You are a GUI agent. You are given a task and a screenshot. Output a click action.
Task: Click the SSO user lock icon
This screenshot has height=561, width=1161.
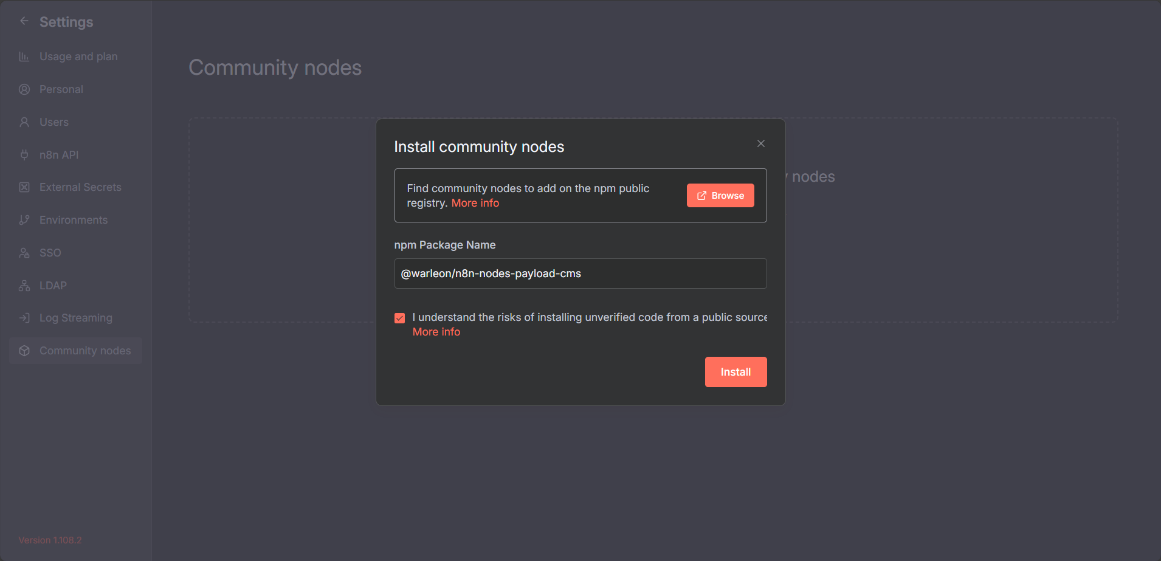point(24,253)
